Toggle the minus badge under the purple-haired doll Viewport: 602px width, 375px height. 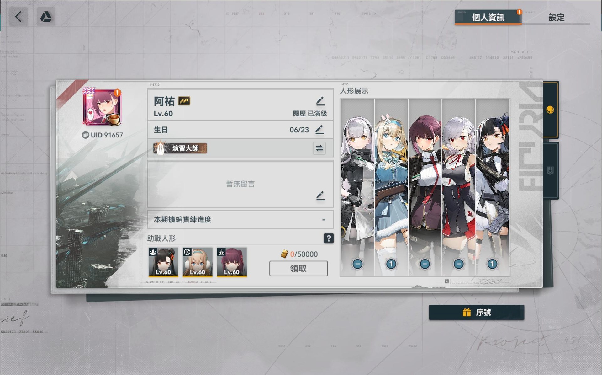pyautogui.click(x=425, y=264)
